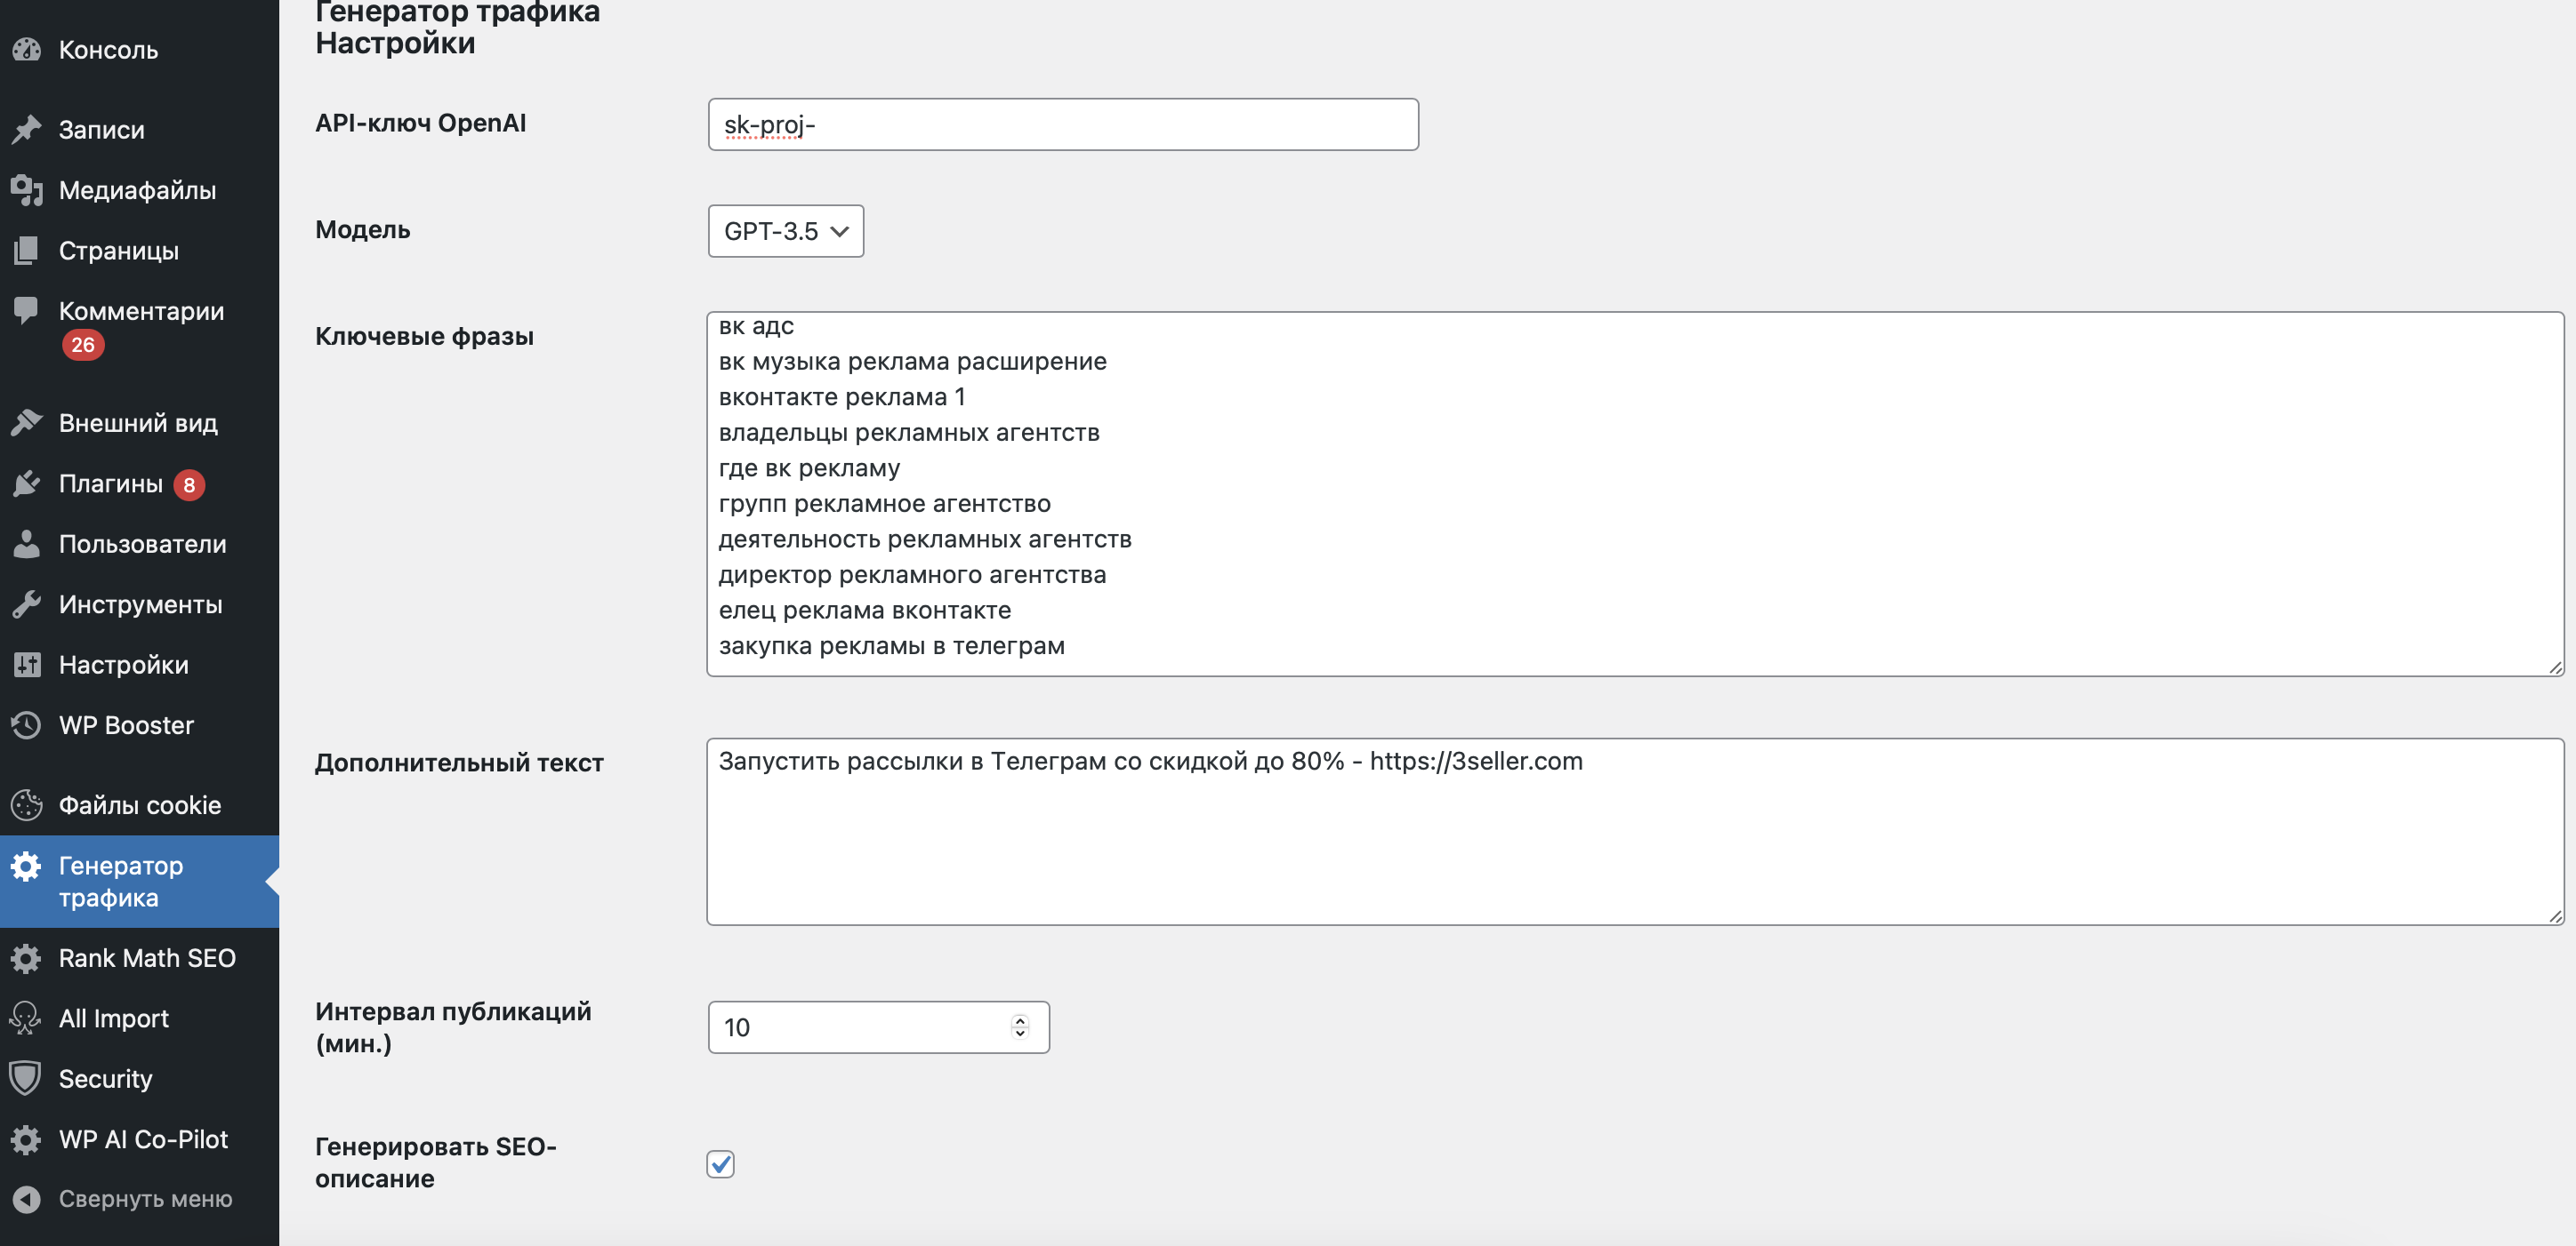Increase publication interval with up stepper arrow

1020,1020
